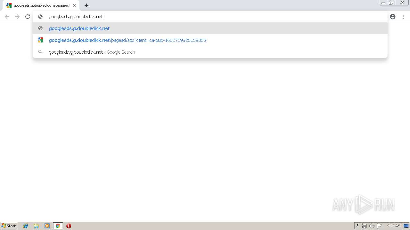Switch to the googleads.g.doubleclick.net/pagead tab
The width and height of the screenshot is (410, 230).
tap(41, 5)
